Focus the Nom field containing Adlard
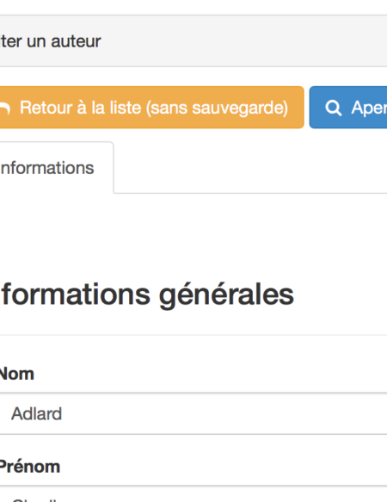 (x=193, y=413)
